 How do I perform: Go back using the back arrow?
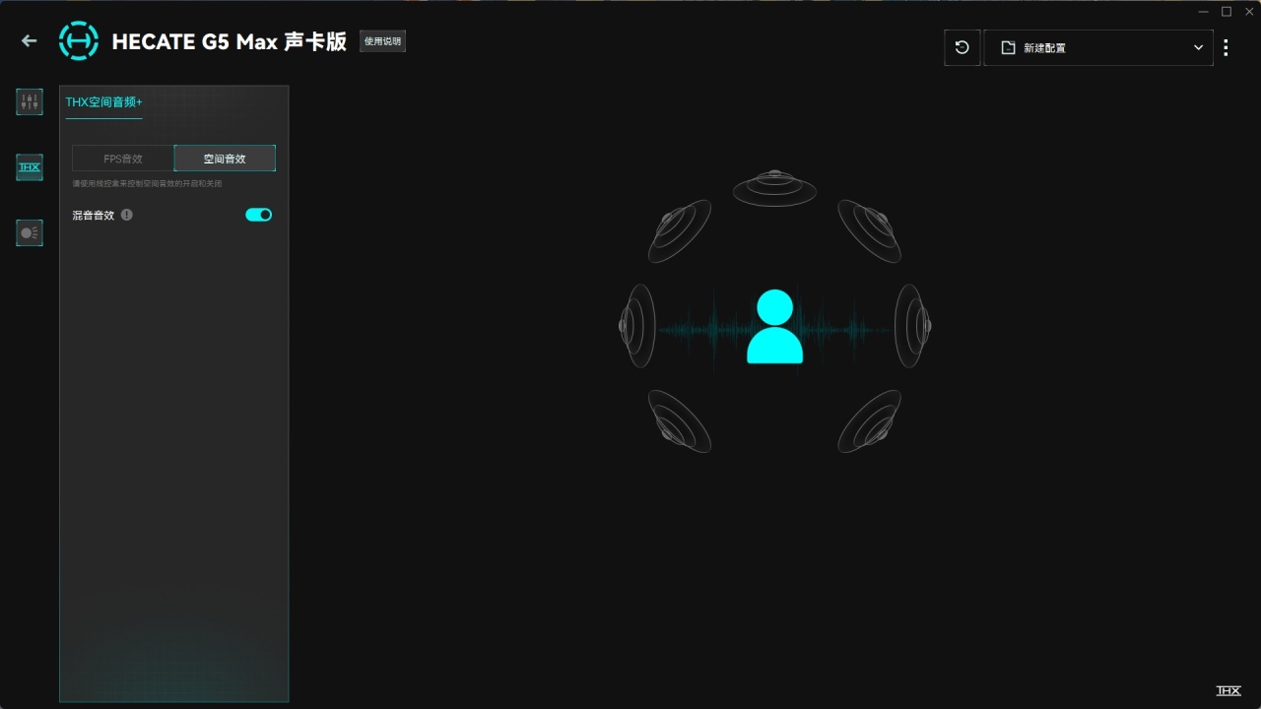point(30,40)
